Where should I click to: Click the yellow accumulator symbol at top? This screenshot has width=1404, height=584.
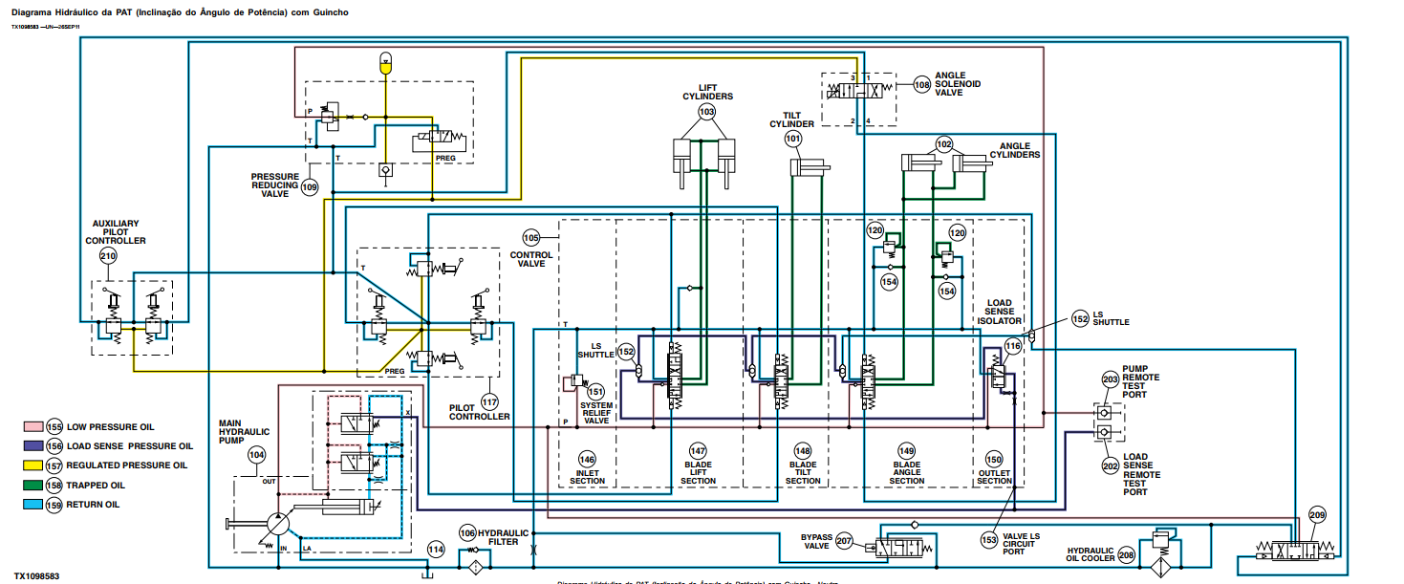[385, 64]
